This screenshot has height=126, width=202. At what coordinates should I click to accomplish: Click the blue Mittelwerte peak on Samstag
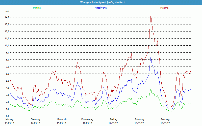151,57
